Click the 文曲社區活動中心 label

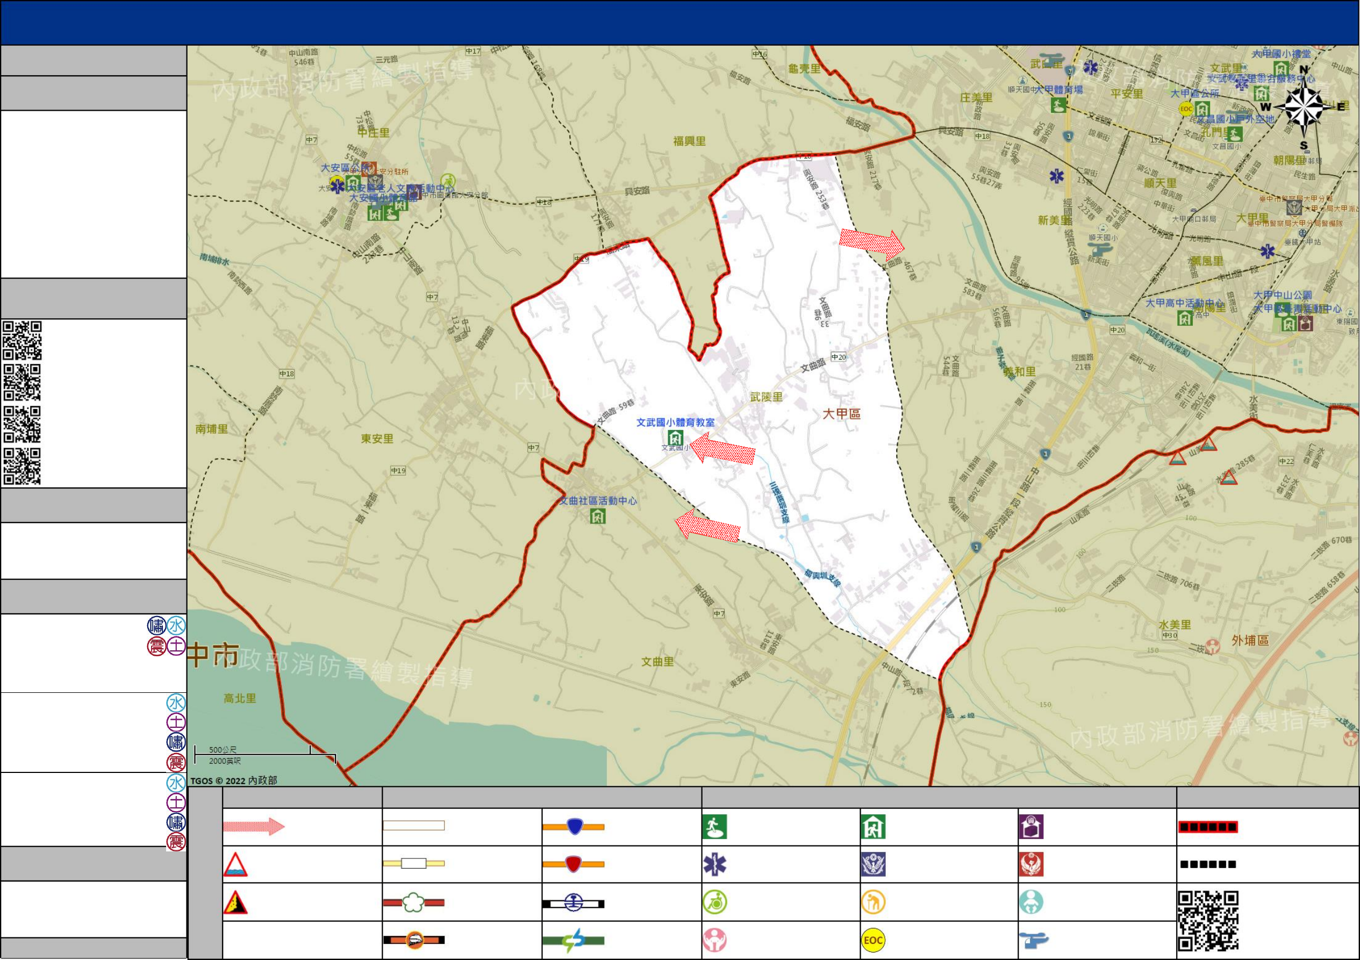tap(598, 501)
